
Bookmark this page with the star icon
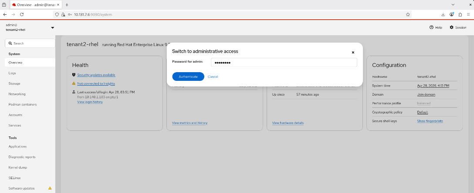coord(408,14)
